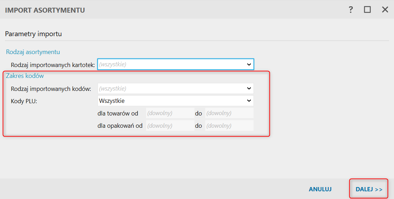Click the 'Kody PLU:' label
Viewport: 394px width, 199px height.
(x=24, y=101)
